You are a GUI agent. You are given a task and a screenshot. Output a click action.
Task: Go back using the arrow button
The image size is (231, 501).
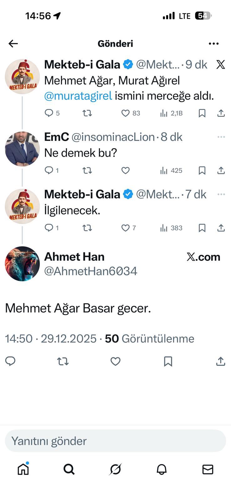13,44
